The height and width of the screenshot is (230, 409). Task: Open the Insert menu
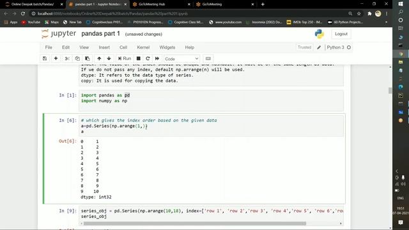coord(104,47)
